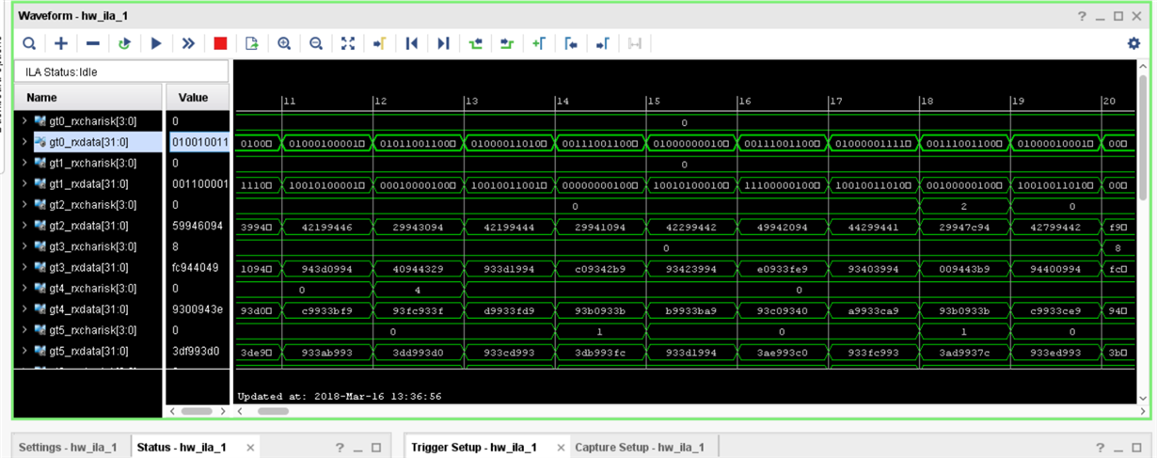The width and height of the screenshot is (1157, 458).
Task: Click the waveform horizontal scrollbar thumb
Action: point(273,411)
